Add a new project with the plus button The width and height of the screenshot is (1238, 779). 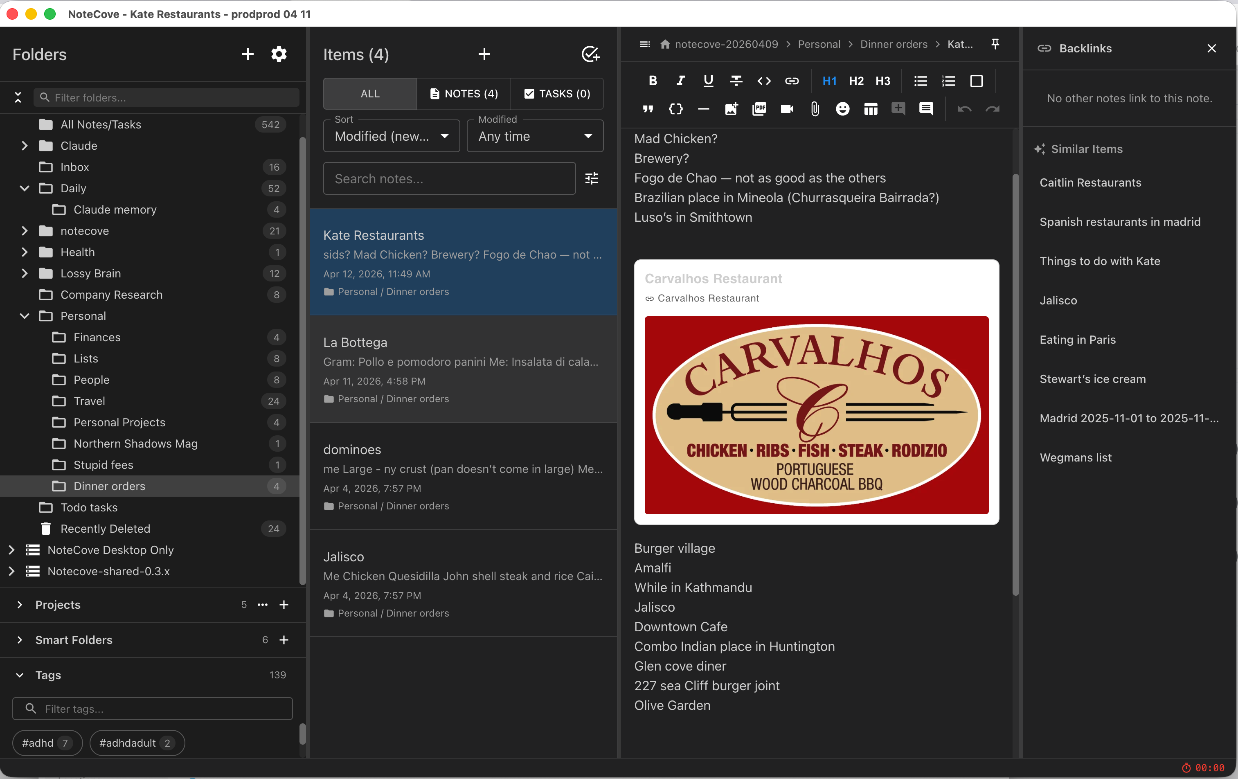(x=284, y=605)
